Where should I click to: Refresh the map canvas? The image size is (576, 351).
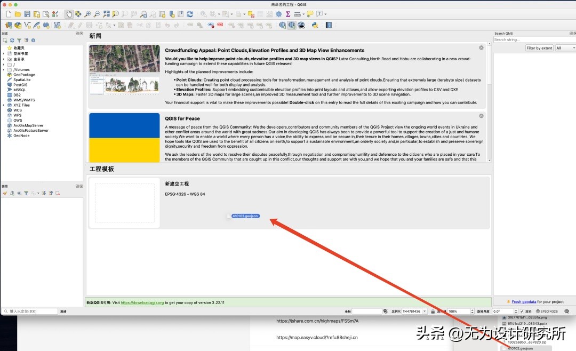[190, 14]
